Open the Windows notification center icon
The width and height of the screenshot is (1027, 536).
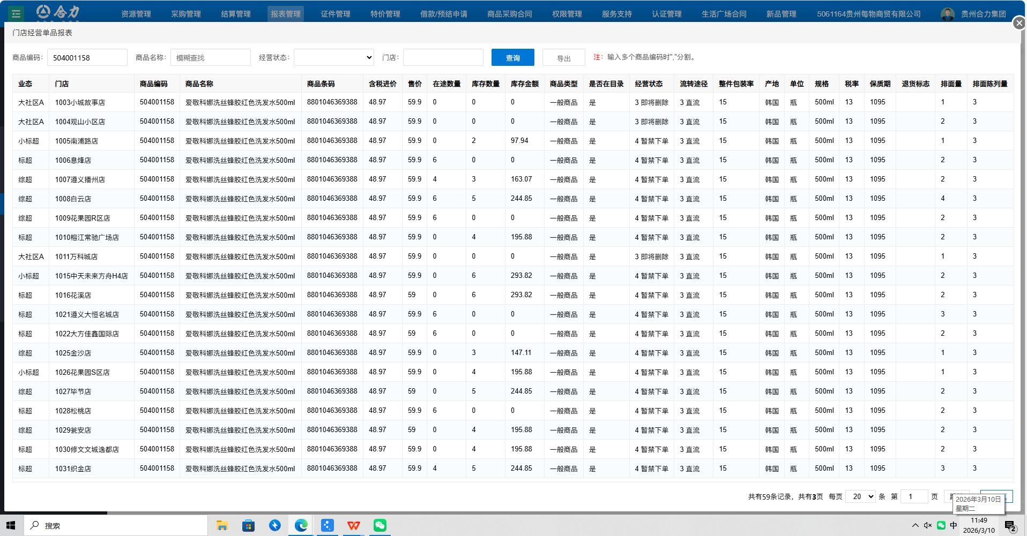1010,526
